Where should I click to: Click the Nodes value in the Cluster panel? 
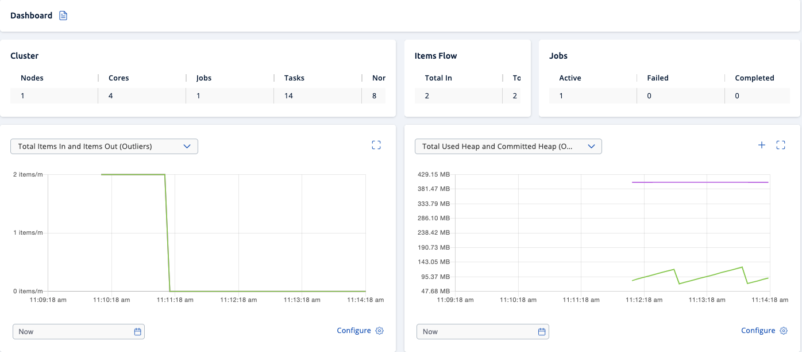coord(23,95)
